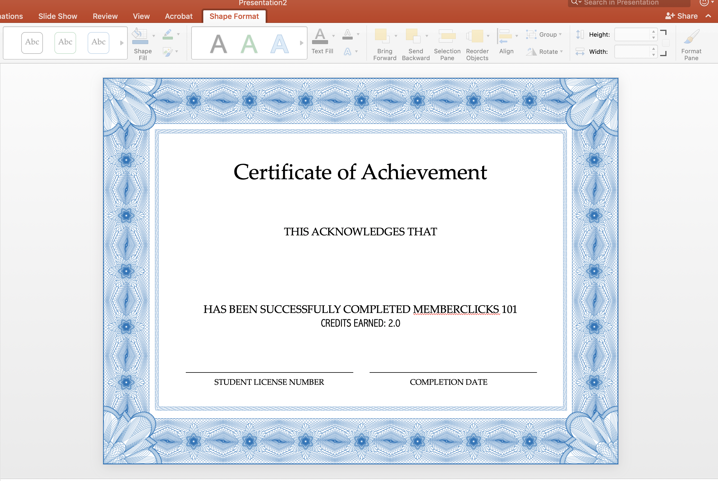The image size is (718, 481).
Task: Click the Search in Presentation field
Action: pyautogui.click(x=629, y=3)
